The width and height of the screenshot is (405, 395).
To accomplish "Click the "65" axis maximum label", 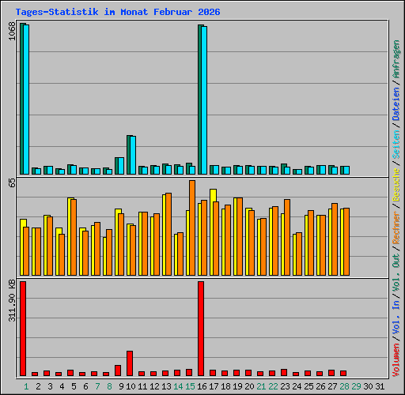I will pyautogui.click(x=12, y=182).
